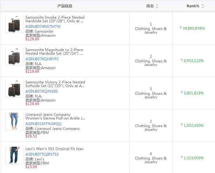215x173 pixels.
Task: Click ASIN B076QJNS8S link
Action: pyautogui.click(x=41, y=91)
